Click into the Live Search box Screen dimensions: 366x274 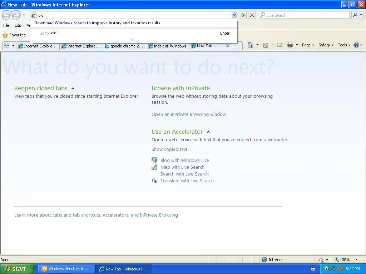pyautogui.click(x=305, y=15)
